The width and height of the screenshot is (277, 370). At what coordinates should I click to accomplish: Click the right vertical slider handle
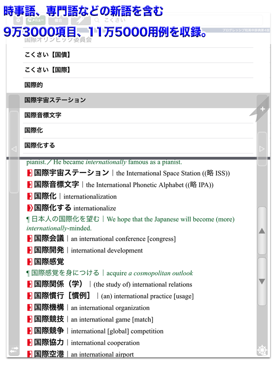[x=262, y=149]
